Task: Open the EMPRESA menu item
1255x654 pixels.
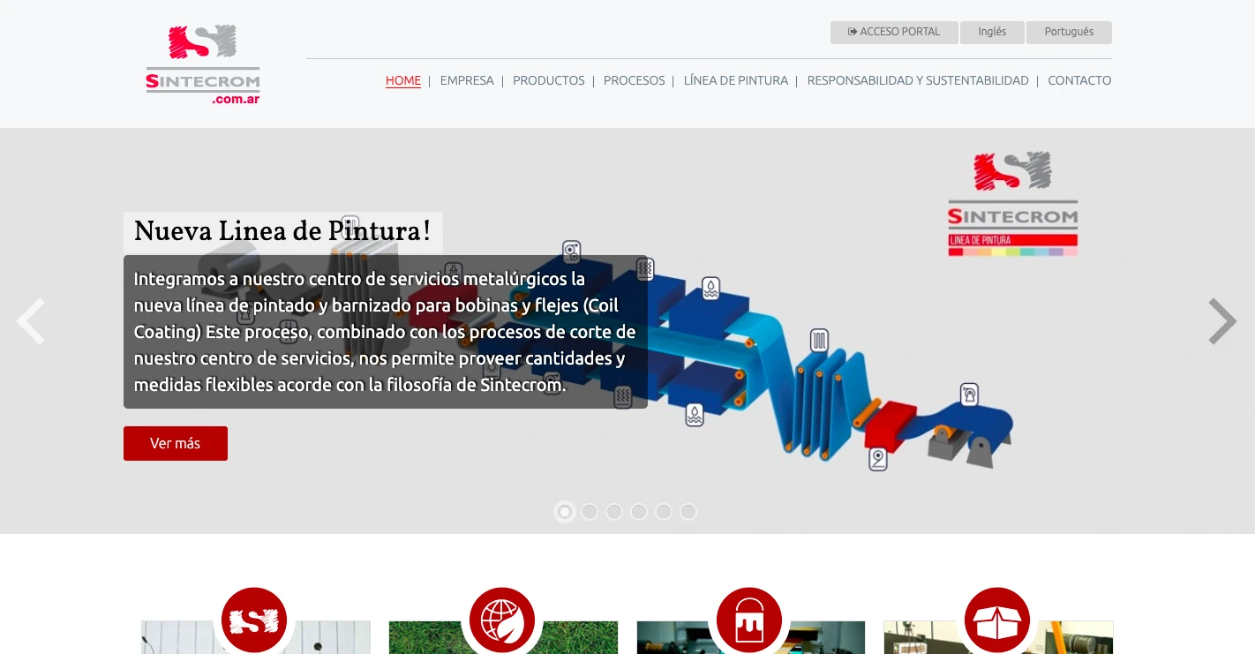Action: [x=467, y=80]
